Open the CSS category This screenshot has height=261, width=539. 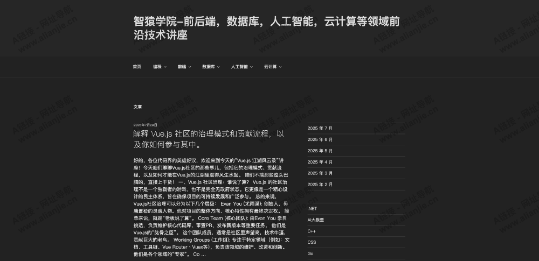[312, 243]
